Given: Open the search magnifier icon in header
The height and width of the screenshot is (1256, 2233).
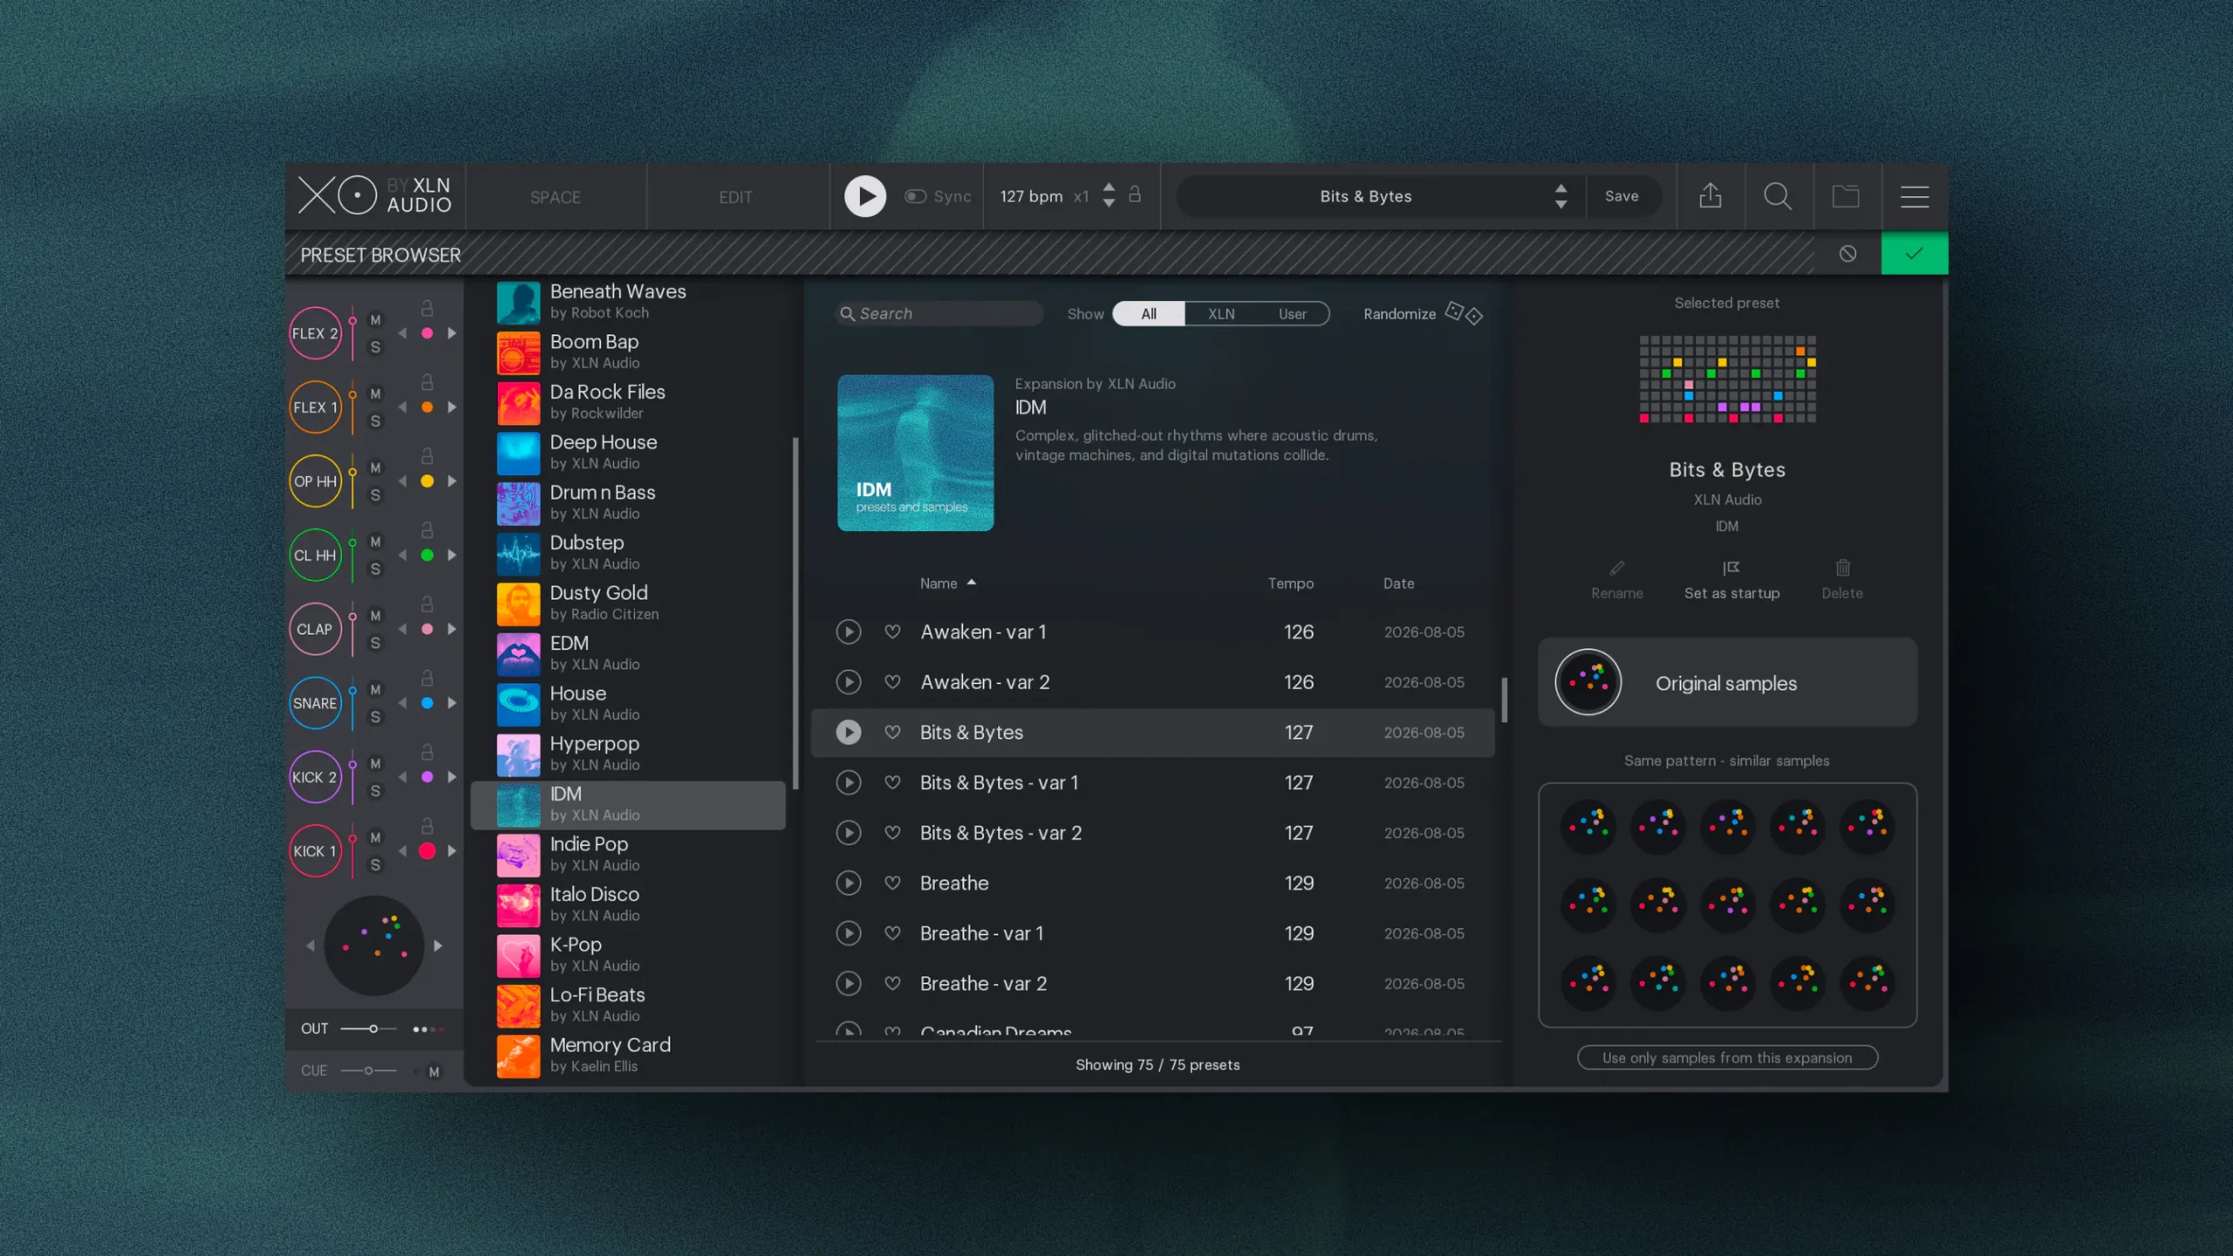Looking at the screenshot, I should click(1777, 196).
